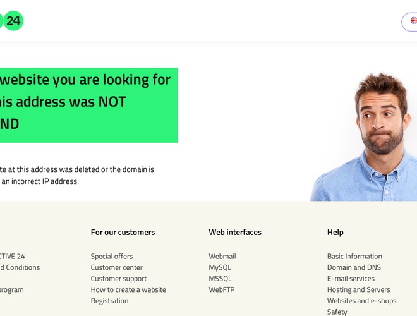Image resolution: width=417 pixels, height=316 pixels.
Task: Click the puzzled man photo
Action: pos(373,139)
